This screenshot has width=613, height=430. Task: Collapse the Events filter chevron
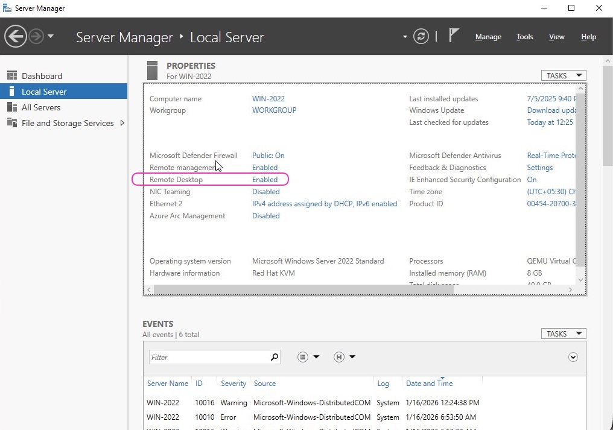click(573, 357)
